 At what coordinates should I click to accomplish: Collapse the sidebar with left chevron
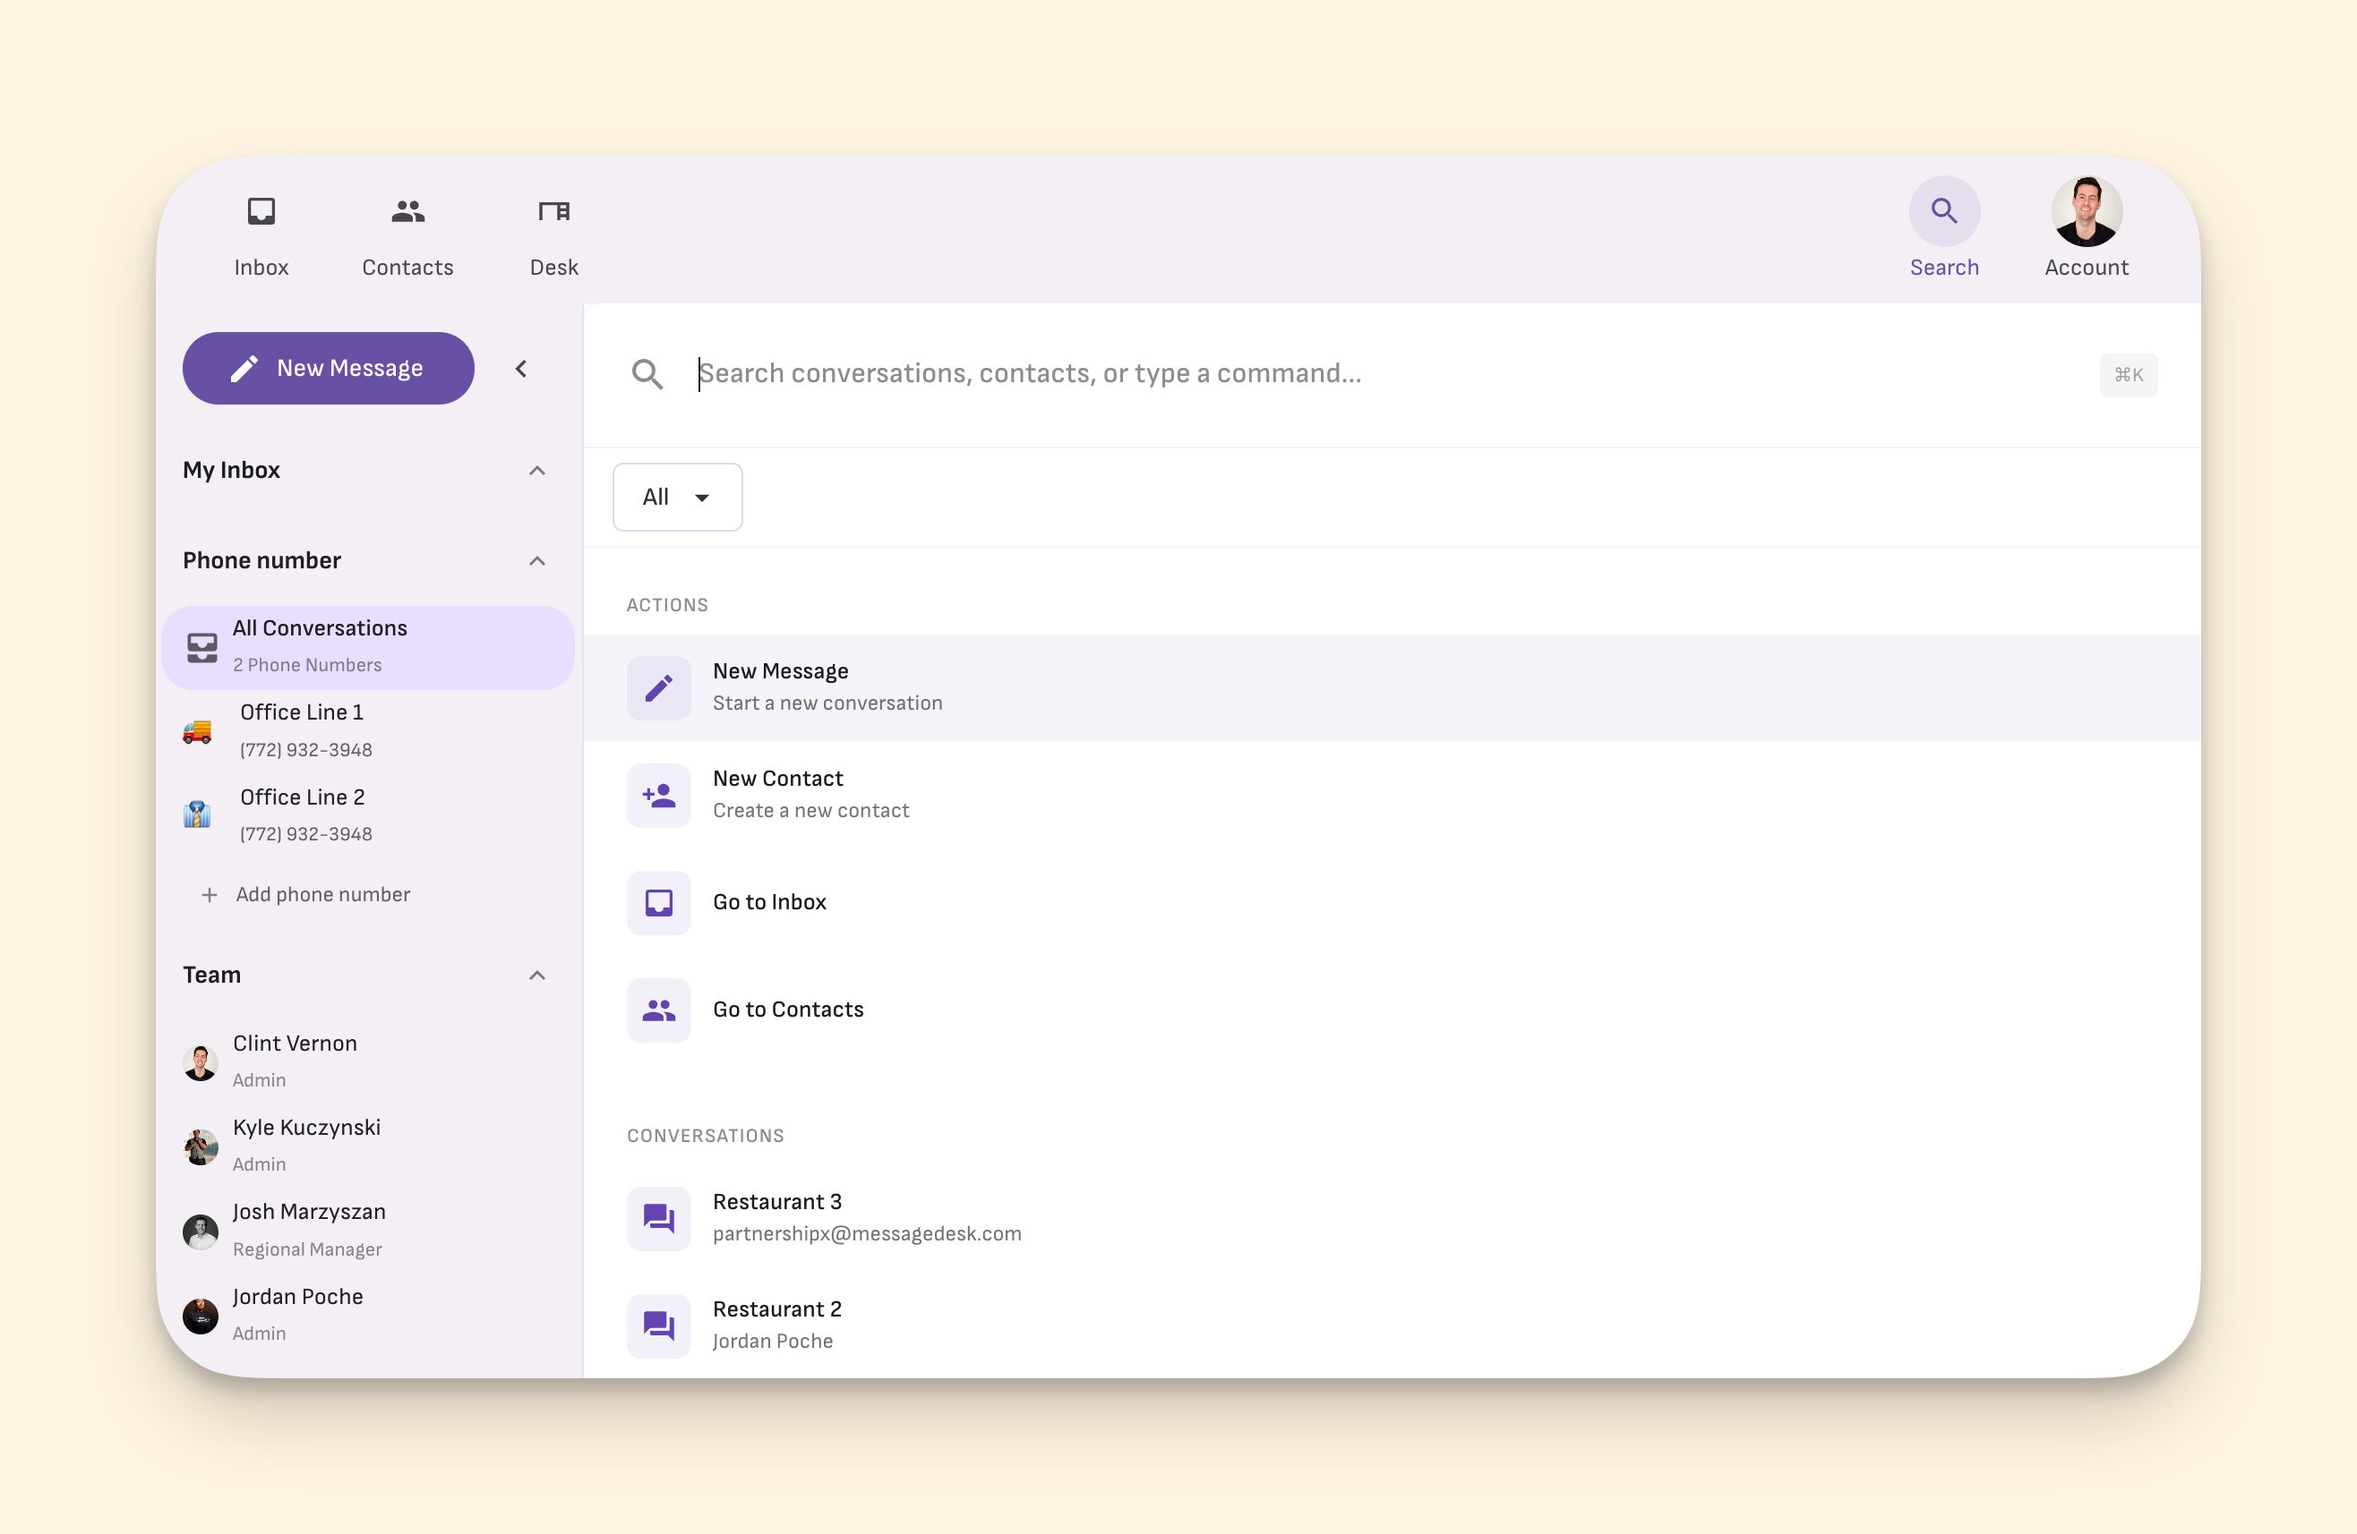[522, 369]
